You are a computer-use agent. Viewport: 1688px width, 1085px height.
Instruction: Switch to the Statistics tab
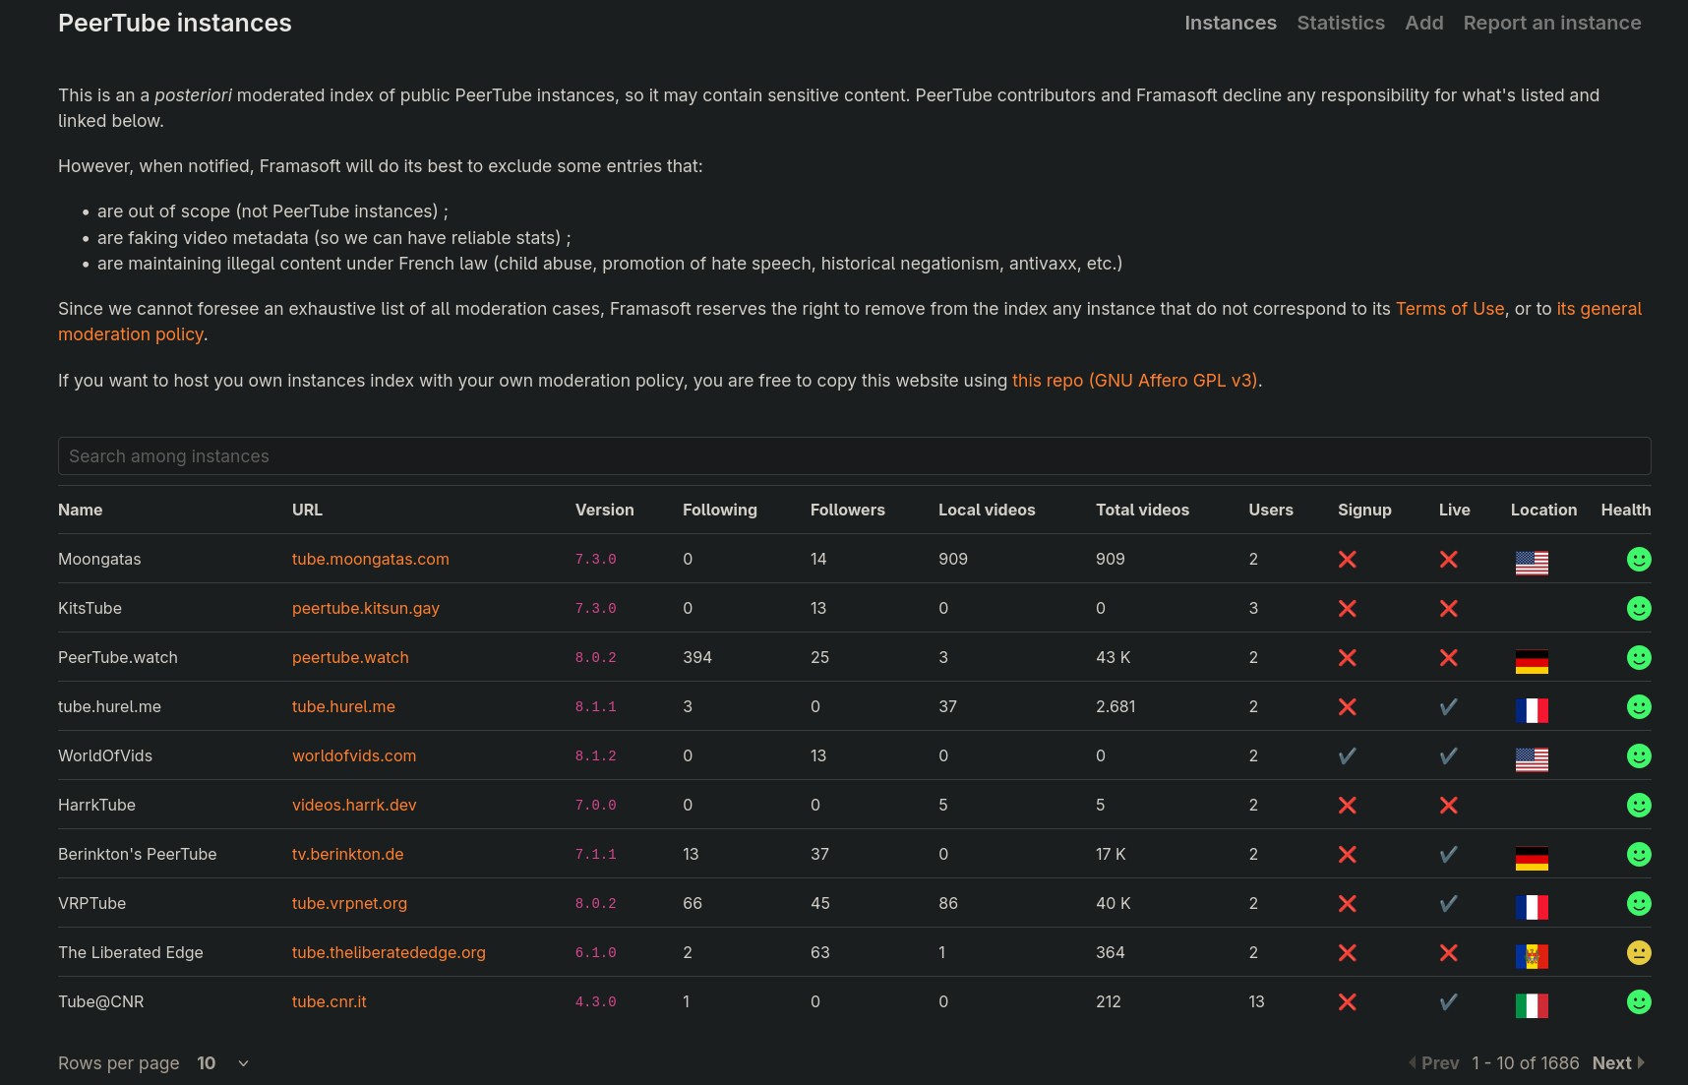pyautogui.click(x=1340, y=23)
